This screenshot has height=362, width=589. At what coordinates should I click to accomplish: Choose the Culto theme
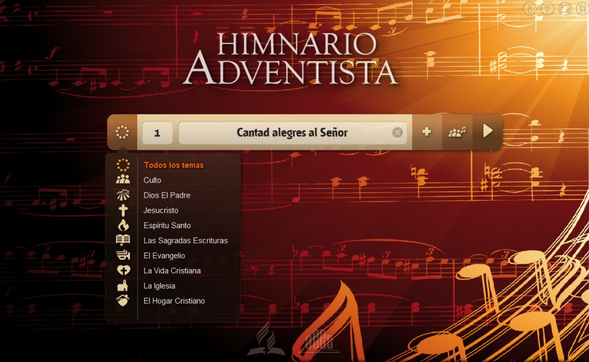(152, 180)
